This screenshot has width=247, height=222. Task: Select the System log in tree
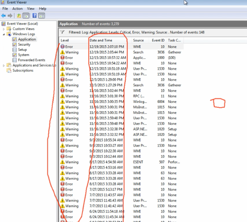23,55
